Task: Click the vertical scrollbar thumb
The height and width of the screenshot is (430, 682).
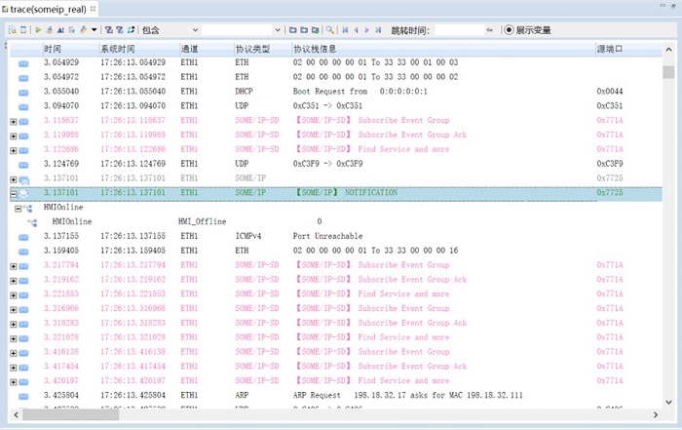Action: click(x=668, y=72)
